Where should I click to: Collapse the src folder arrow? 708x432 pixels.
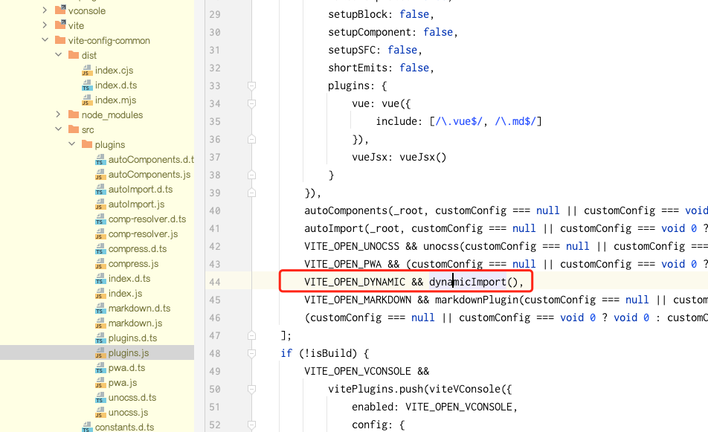[58, 129]
